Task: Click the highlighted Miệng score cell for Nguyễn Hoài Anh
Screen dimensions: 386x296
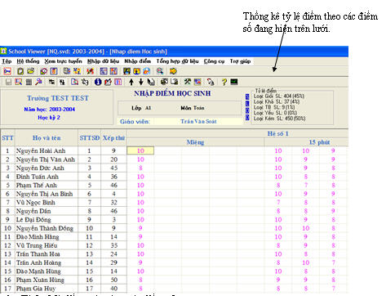Action: 140,150
